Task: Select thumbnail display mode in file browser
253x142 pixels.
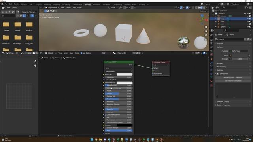Action: coord(24,16)
